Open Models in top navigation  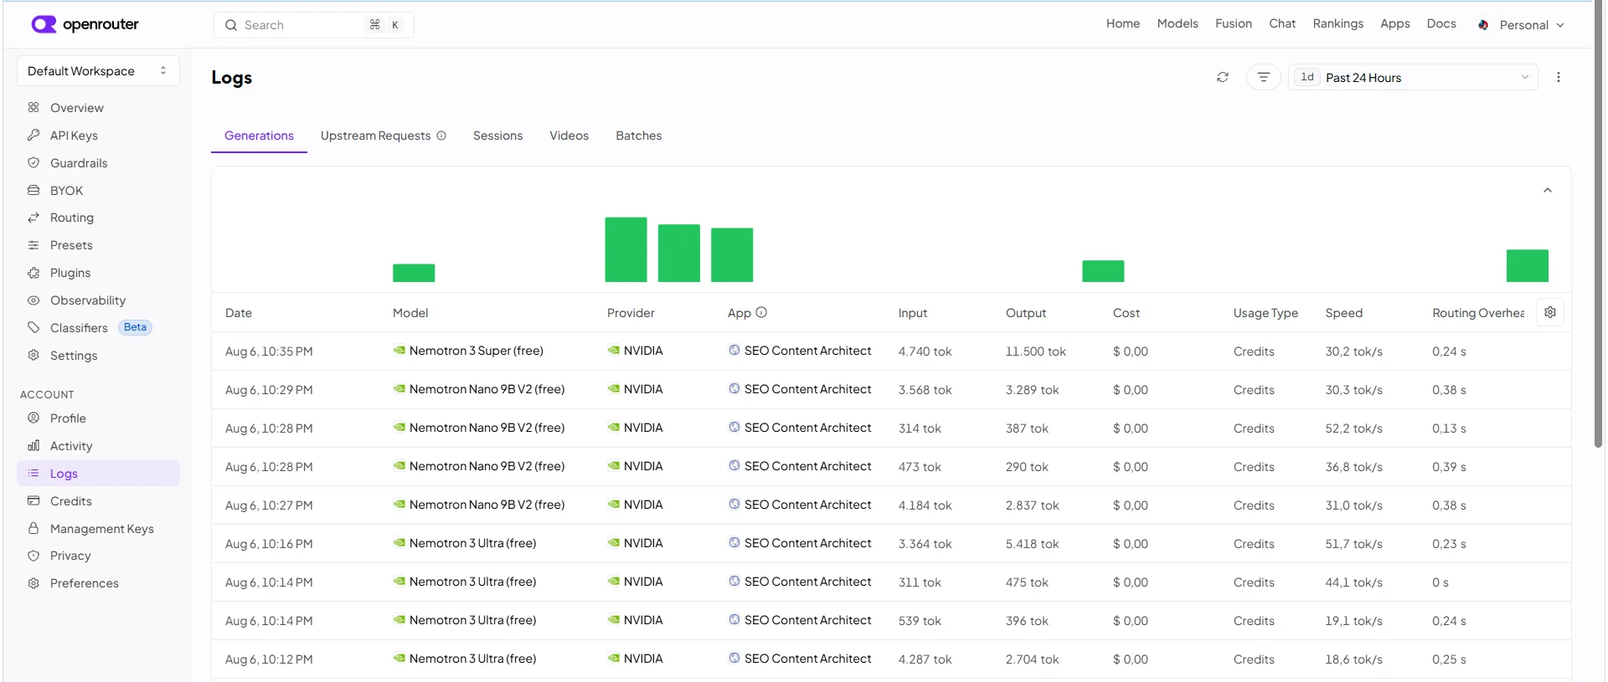click(x=1178, y=23)
